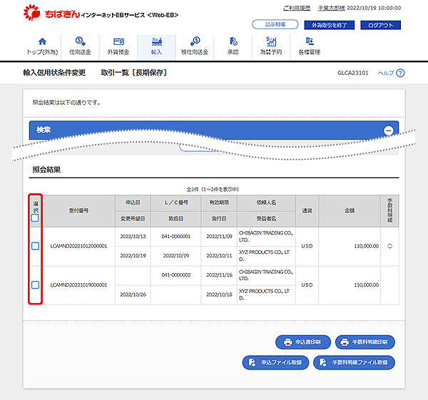Click the 照会結果 section heading

pyautogui.click(x=46, y=170)
